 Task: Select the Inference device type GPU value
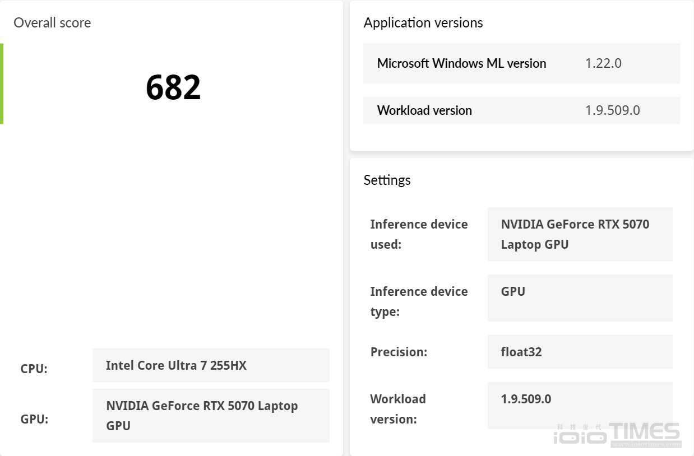click(580, 298)
